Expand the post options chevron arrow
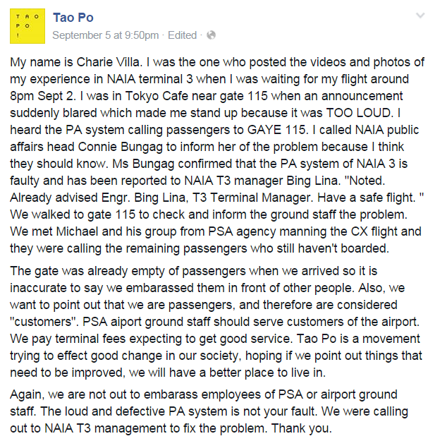This screenshot has width=435, height=441. (420, 16)
